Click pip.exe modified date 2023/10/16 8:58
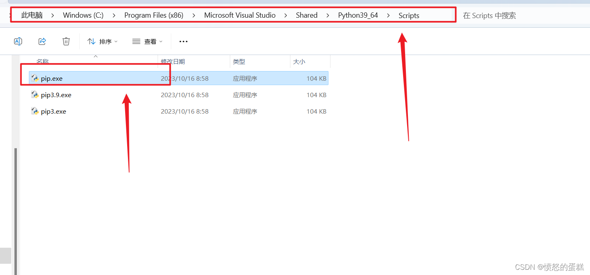The width and height of the screenshot is (590, 275). [x=185, y=79]
